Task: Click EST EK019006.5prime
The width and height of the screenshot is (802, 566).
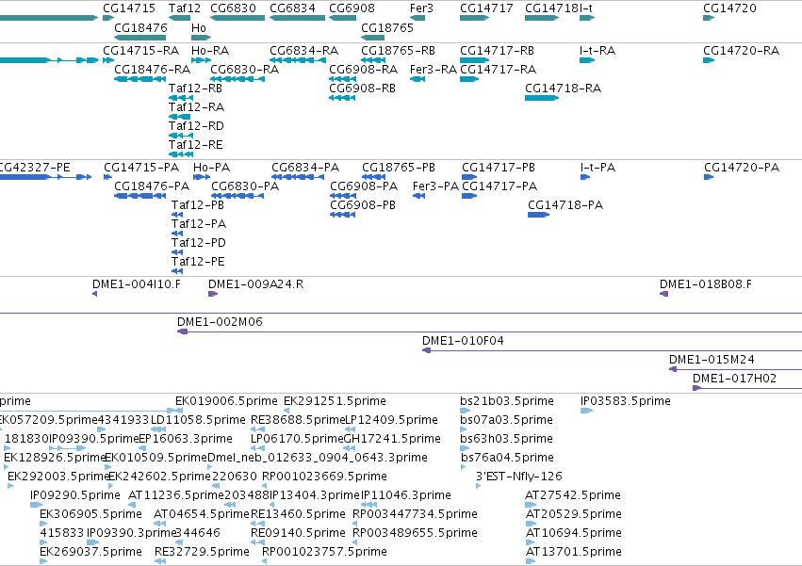Action: pos(226,401)
